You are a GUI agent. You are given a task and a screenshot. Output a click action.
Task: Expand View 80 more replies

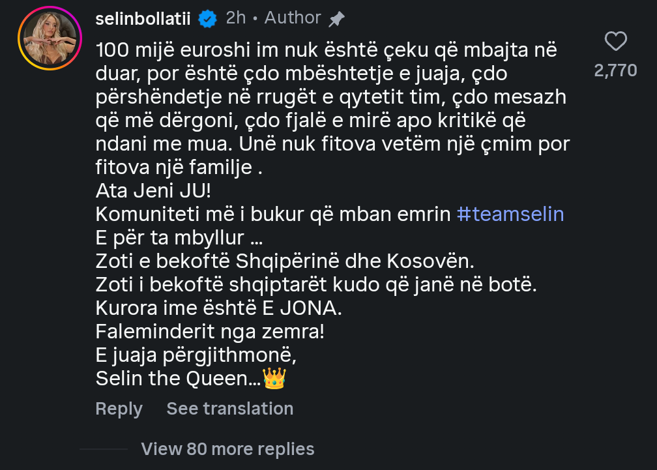coord(227,449)
